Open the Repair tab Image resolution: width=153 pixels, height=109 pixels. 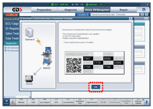click(124, 10)
